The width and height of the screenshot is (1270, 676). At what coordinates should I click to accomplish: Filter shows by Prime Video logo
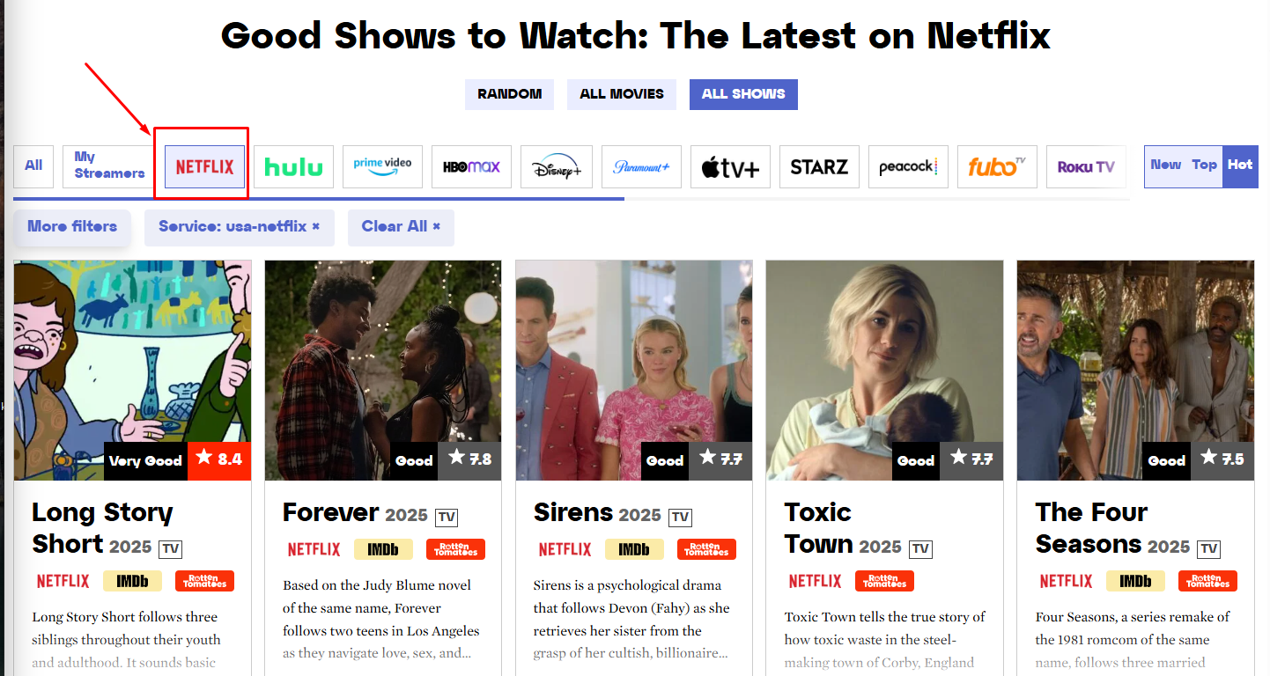point(382,167)
